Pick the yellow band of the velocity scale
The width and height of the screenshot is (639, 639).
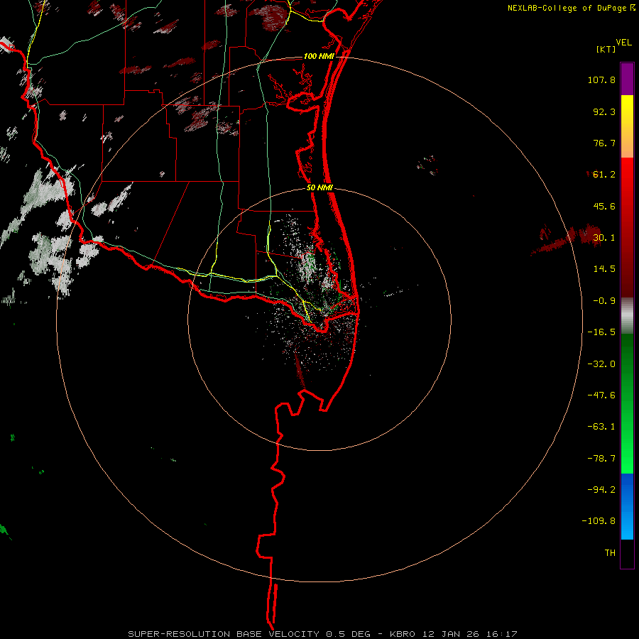coord(627,126)
